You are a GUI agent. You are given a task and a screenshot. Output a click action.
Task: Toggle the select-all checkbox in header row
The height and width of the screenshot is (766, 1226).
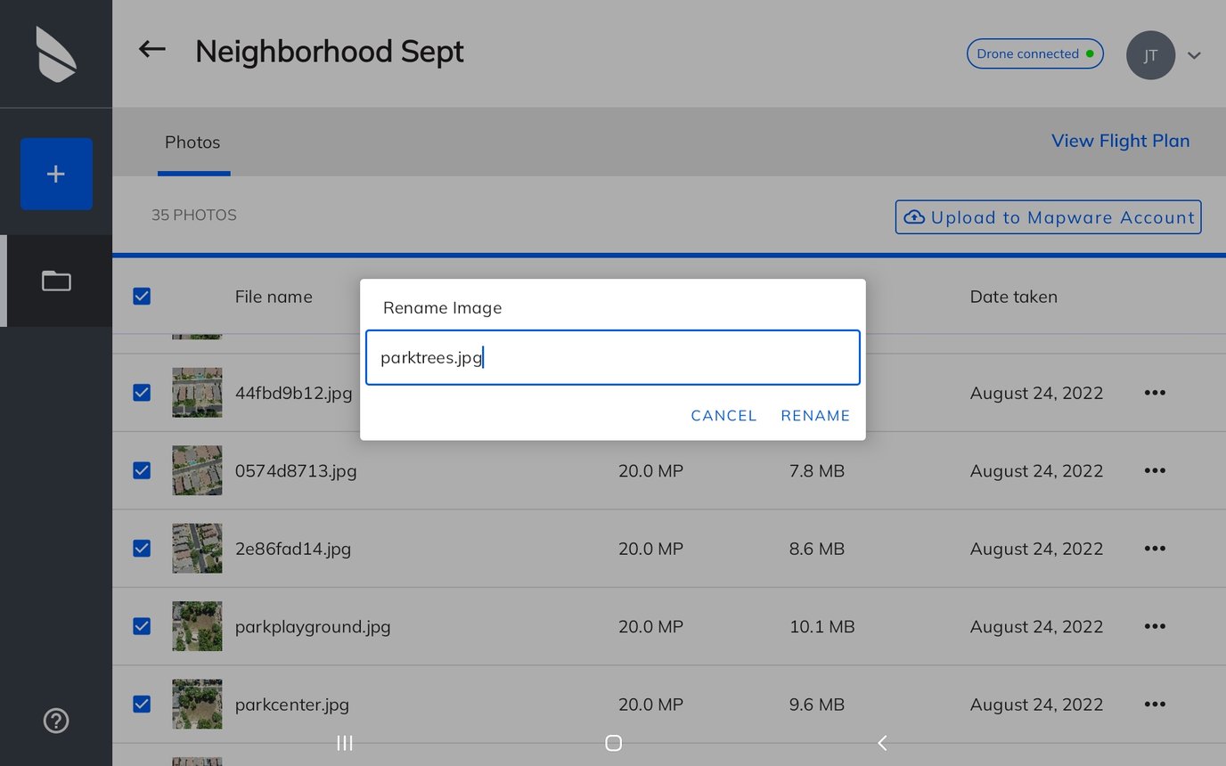142,297
